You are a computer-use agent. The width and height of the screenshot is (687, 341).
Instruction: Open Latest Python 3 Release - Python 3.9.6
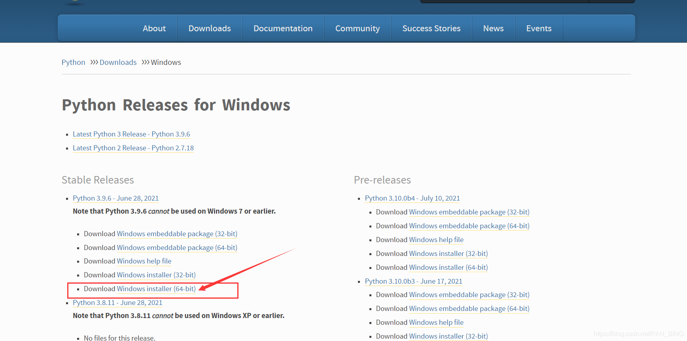131,134
